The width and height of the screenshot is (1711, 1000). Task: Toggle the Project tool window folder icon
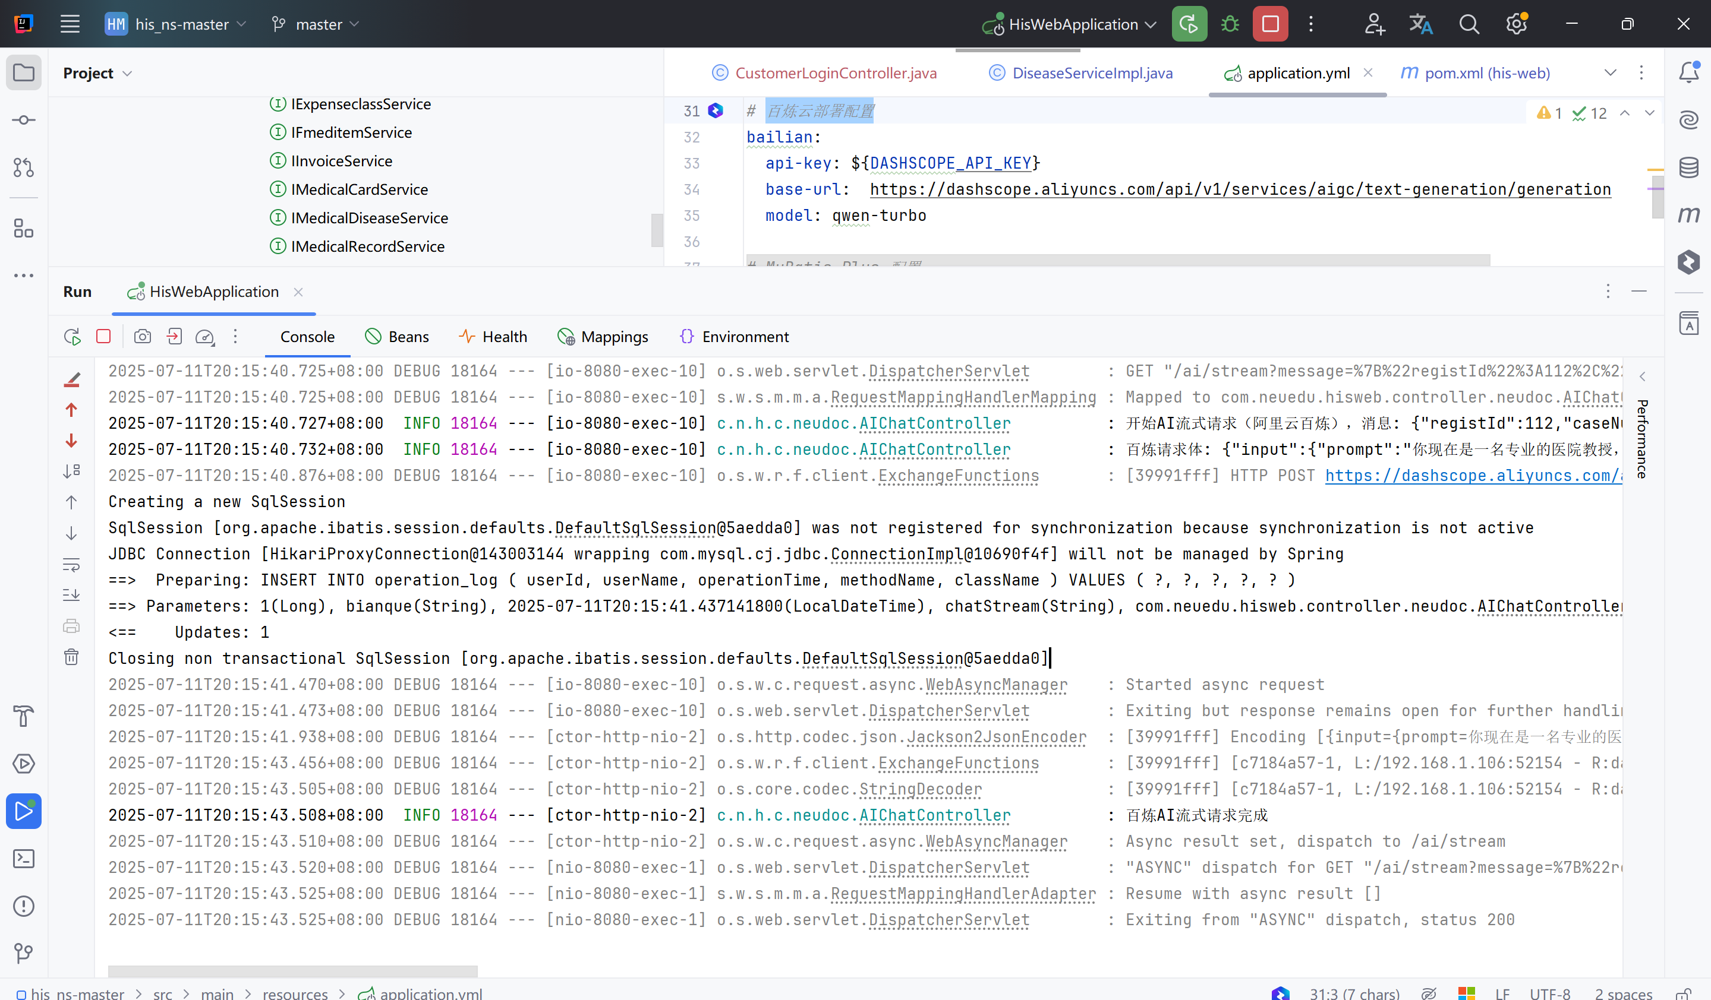[24, 72]
